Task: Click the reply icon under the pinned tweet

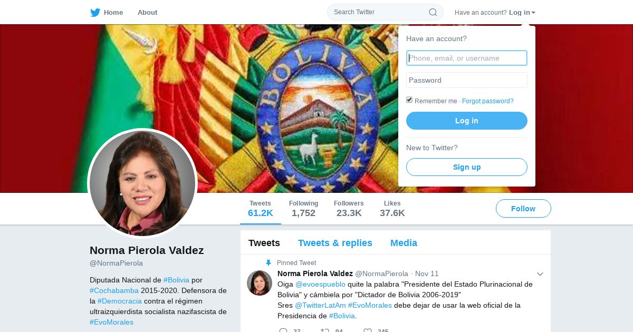Action: 283,330
